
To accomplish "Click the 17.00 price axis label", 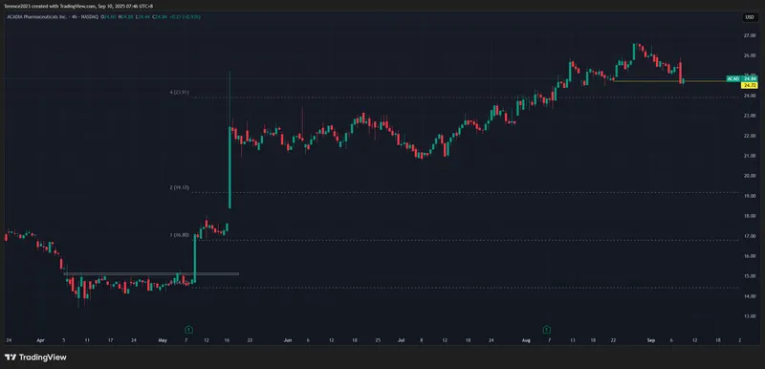I will (x=751, y=236).
